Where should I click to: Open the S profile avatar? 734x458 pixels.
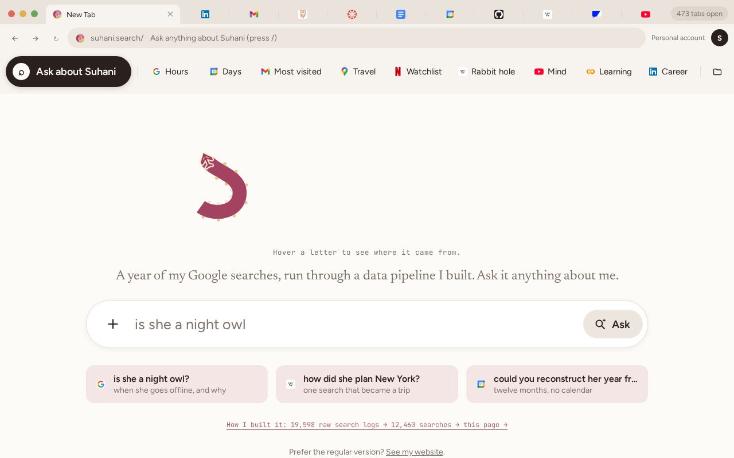click(720, 38)
